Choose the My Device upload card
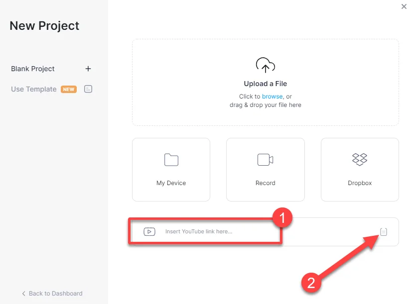The width and height of the screenshot is (411, 304). 171,170
